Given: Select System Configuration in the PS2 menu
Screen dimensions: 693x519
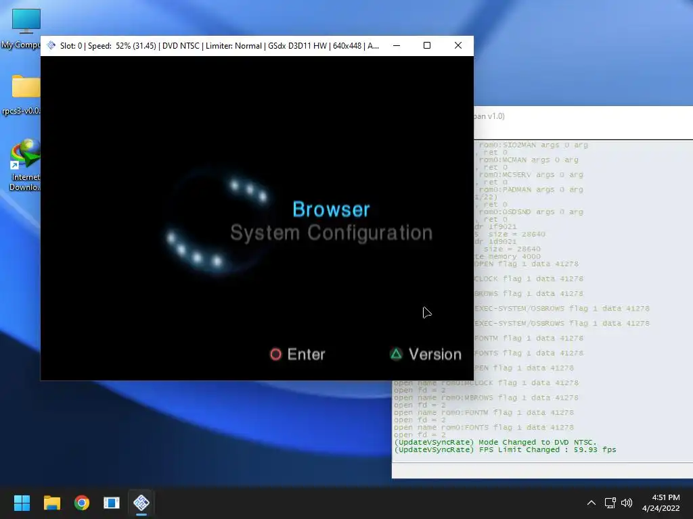Looking at the screenshot, I should [331, 232].
